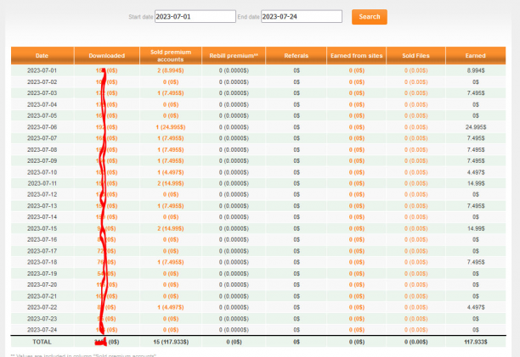Click total sold files 0 (0.00$)
Viewport: 520px width, 357px height.
click(415, 342)
